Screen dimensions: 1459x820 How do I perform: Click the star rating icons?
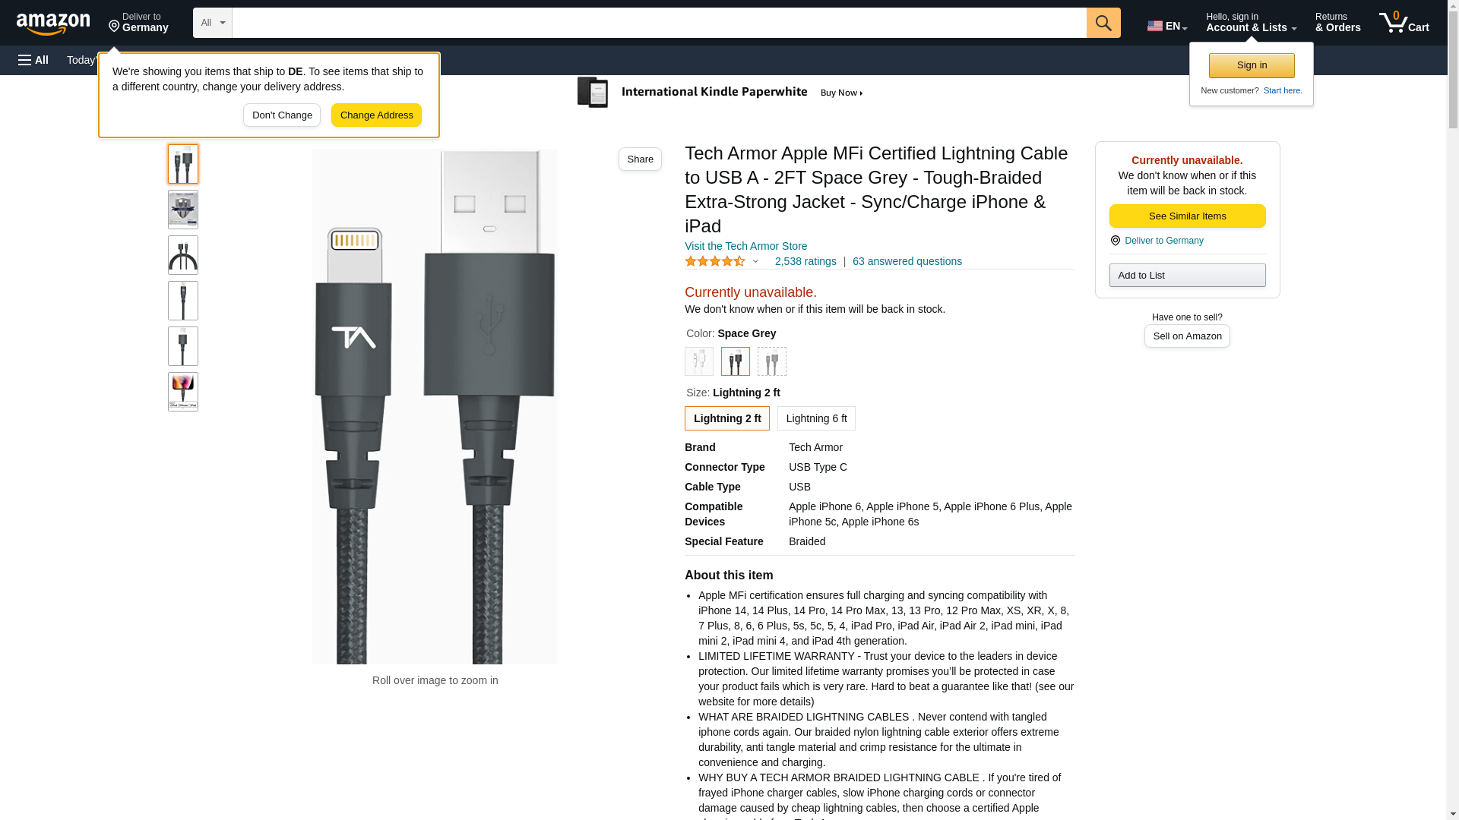tap(715, 262)
